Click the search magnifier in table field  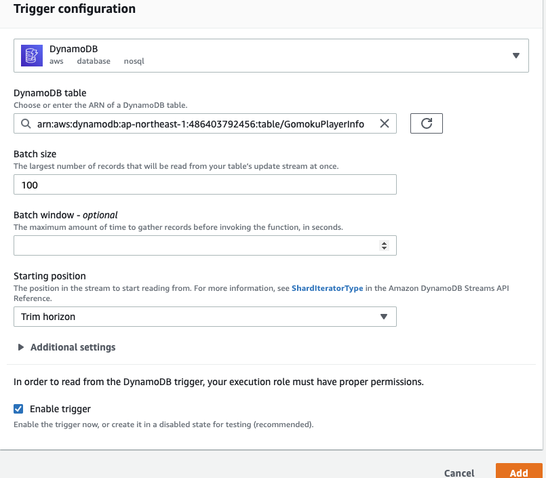pos(26,123)
